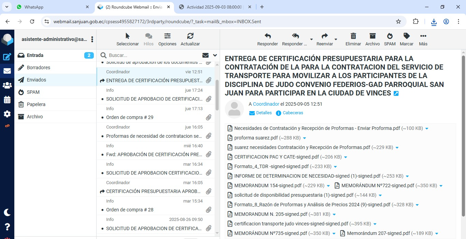Viewport: 466px width, 239px height.
Task: Open the compose new message icon
Action: 7,57
